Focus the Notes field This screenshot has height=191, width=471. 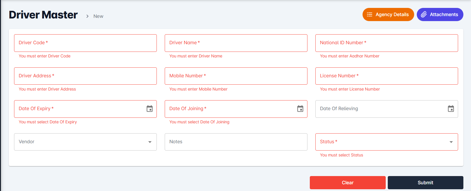click(236, 142)
